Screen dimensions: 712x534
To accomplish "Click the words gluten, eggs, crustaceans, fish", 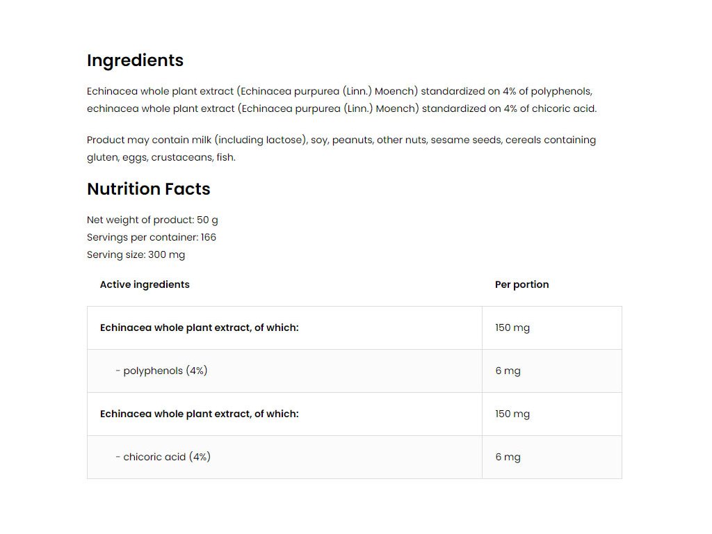I will click(x=161, y=158).
